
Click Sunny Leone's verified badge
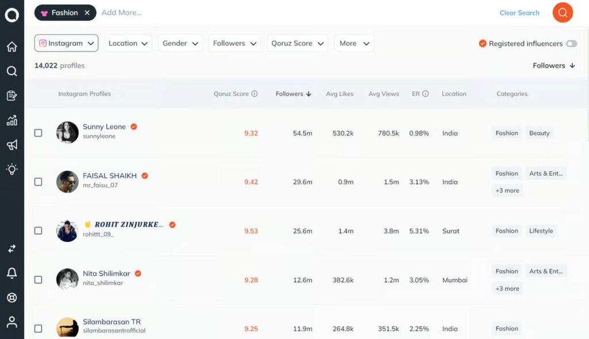click(x=133, y=127)
